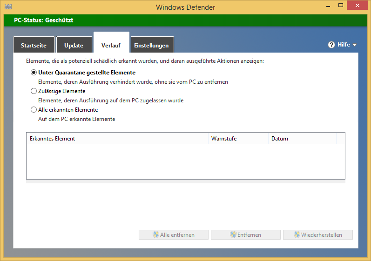Open the Update tab
Screen dimensions: 371x261
pos(74,45)
